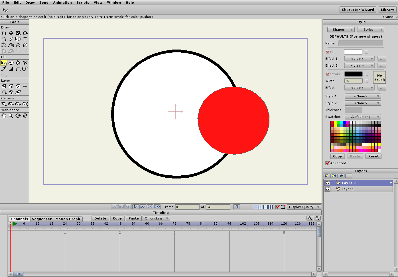Toggle the small checkbox next to fill color
Viewport: 398px width, 277px height.
[367, 52]
